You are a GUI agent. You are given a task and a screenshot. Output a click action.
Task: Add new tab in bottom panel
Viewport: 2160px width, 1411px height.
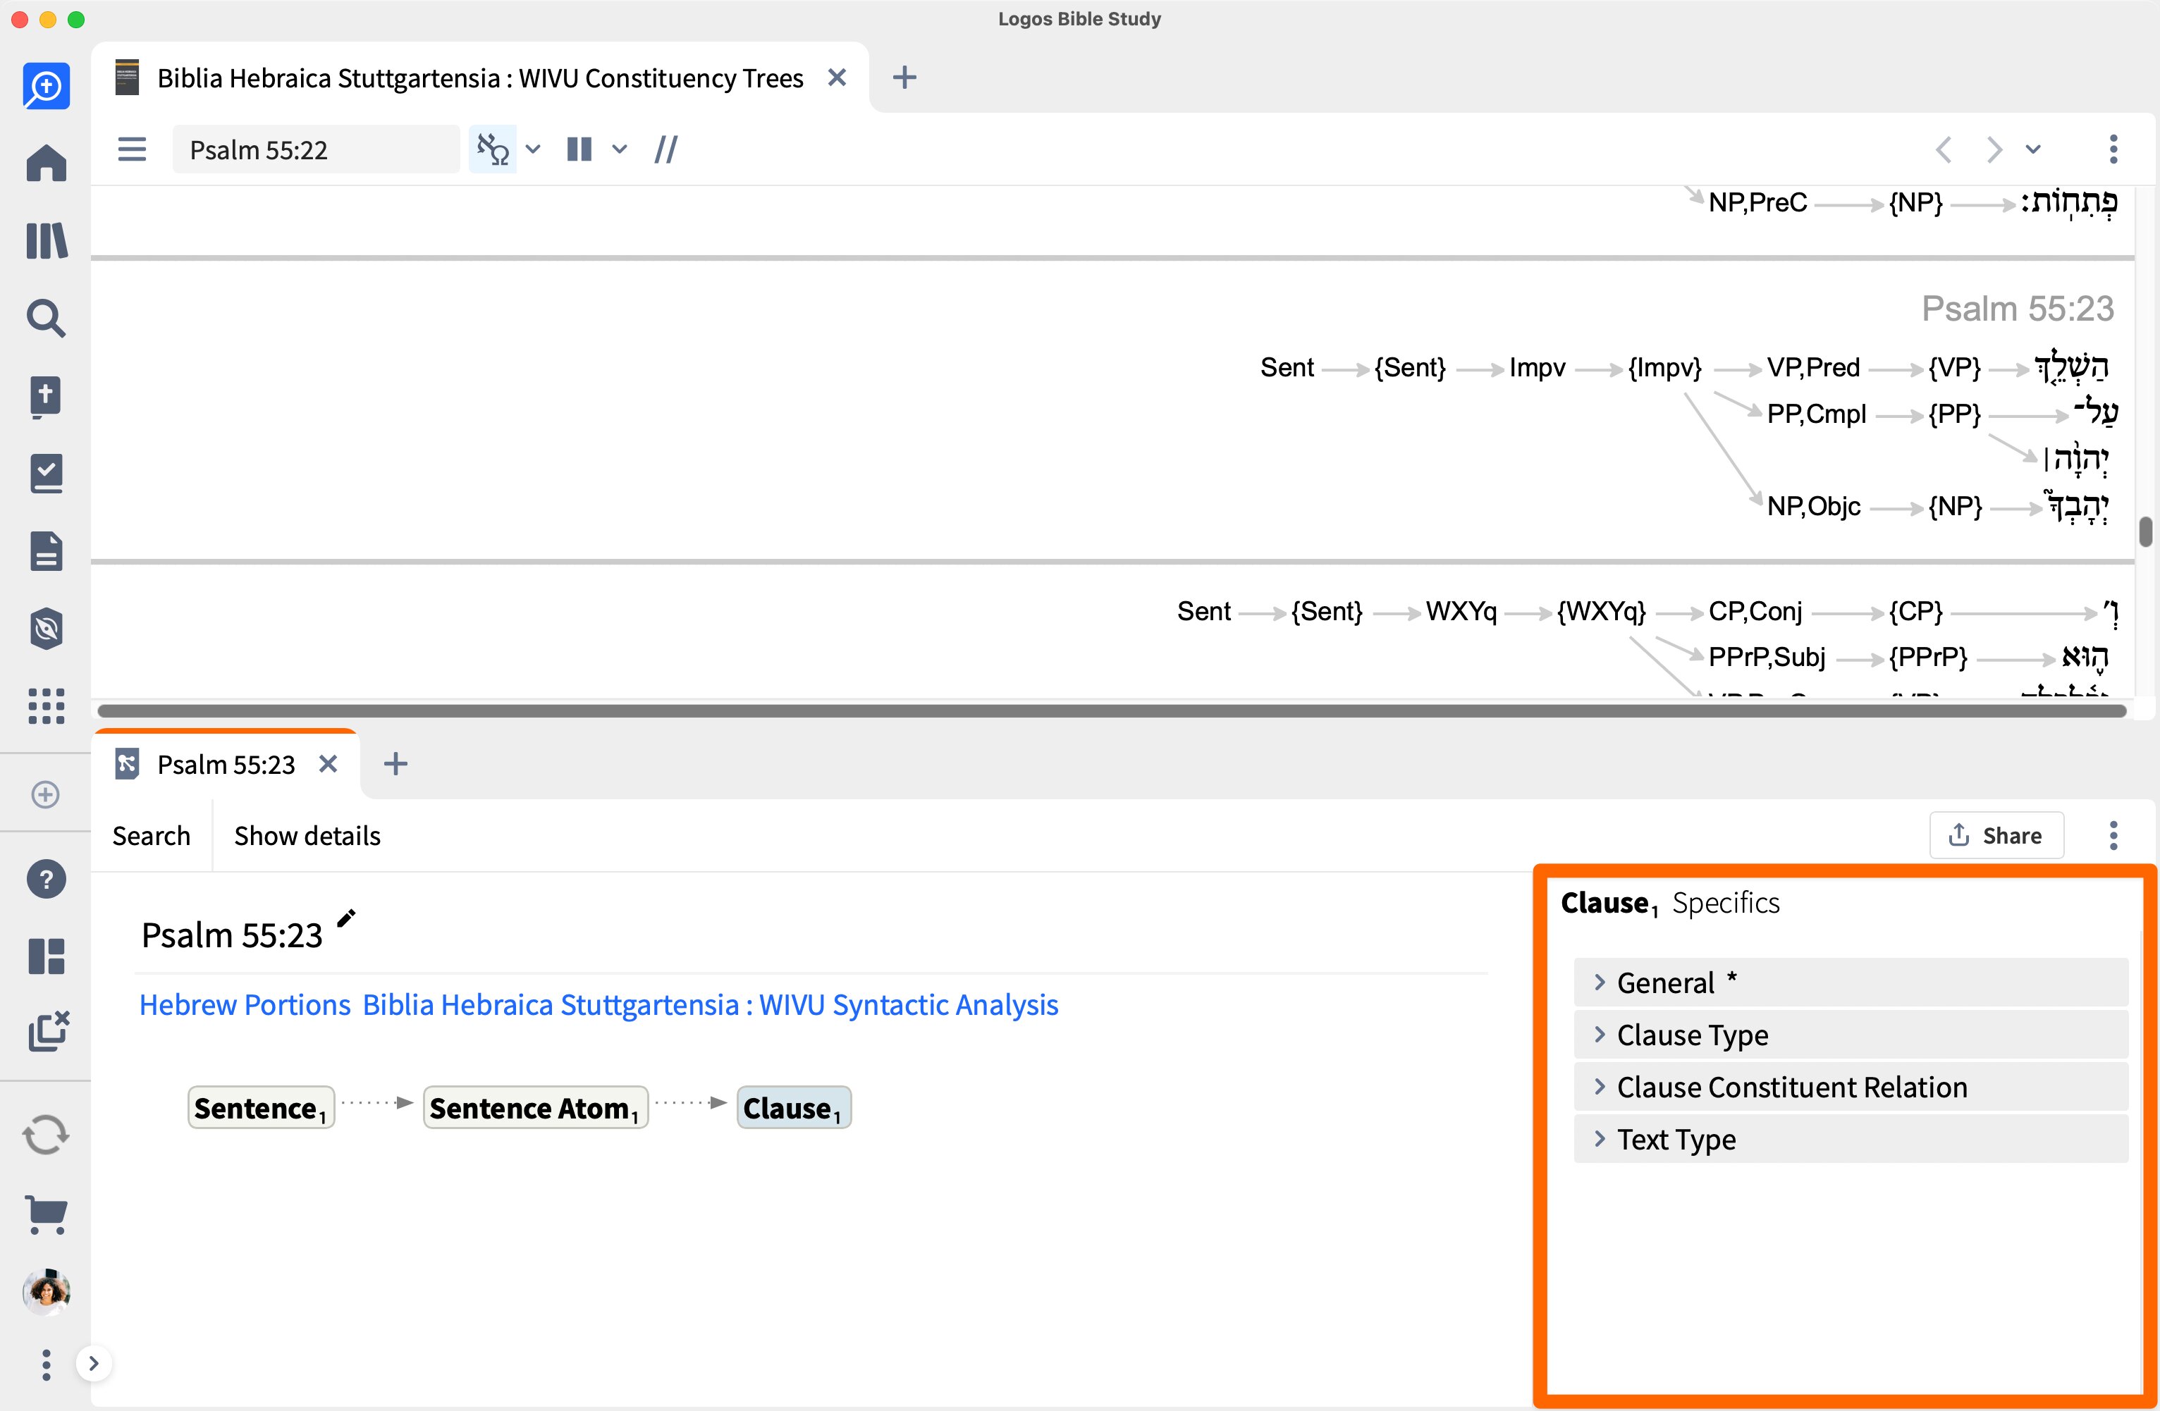click(x=395, y=764)
